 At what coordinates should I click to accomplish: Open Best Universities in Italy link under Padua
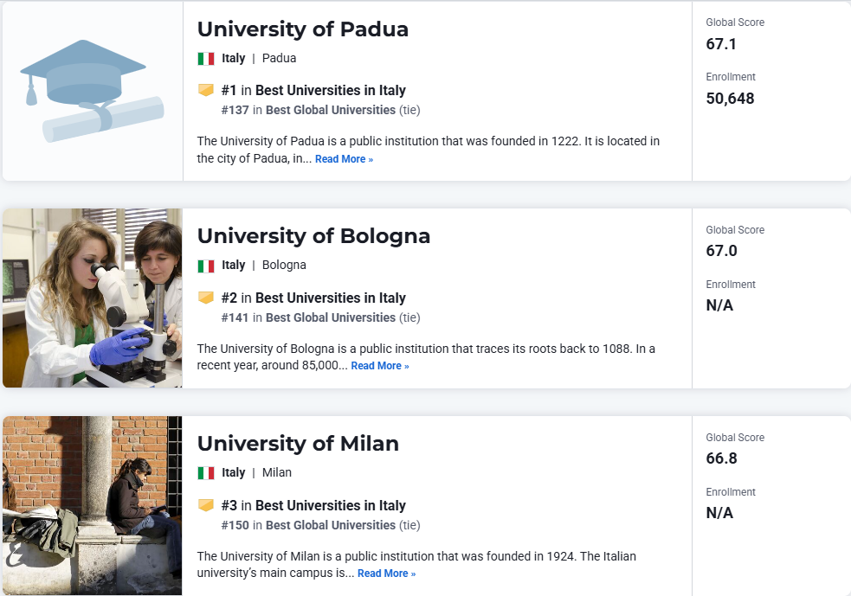pos(331,90)
